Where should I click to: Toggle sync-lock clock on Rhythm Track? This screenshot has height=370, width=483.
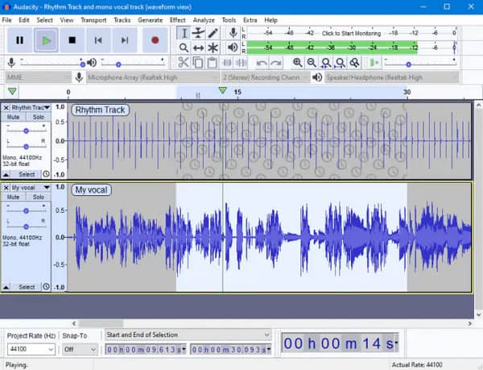click(x=46, y=174)
